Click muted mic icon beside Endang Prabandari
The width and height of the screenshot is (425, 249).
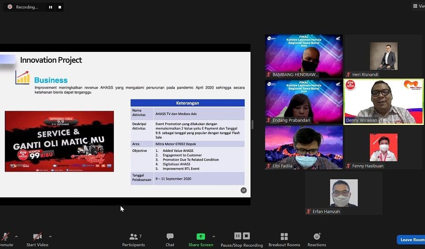coord(269,120)
